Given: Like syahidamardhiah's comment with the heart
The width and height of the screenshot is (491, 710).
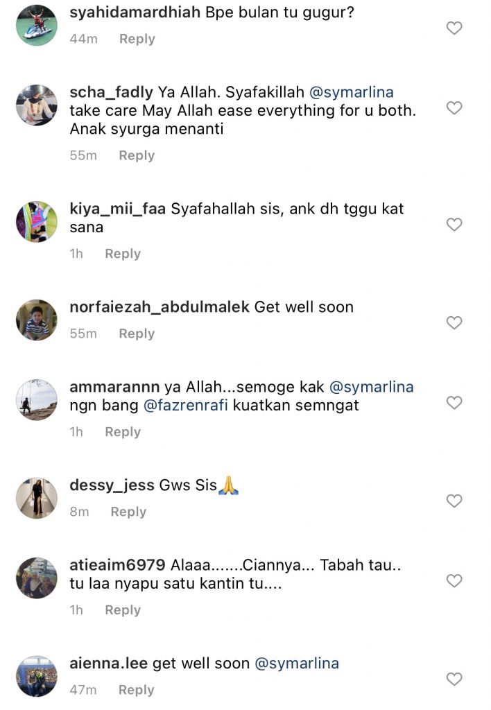Looking at the screenshot, I should coord(454,28).
